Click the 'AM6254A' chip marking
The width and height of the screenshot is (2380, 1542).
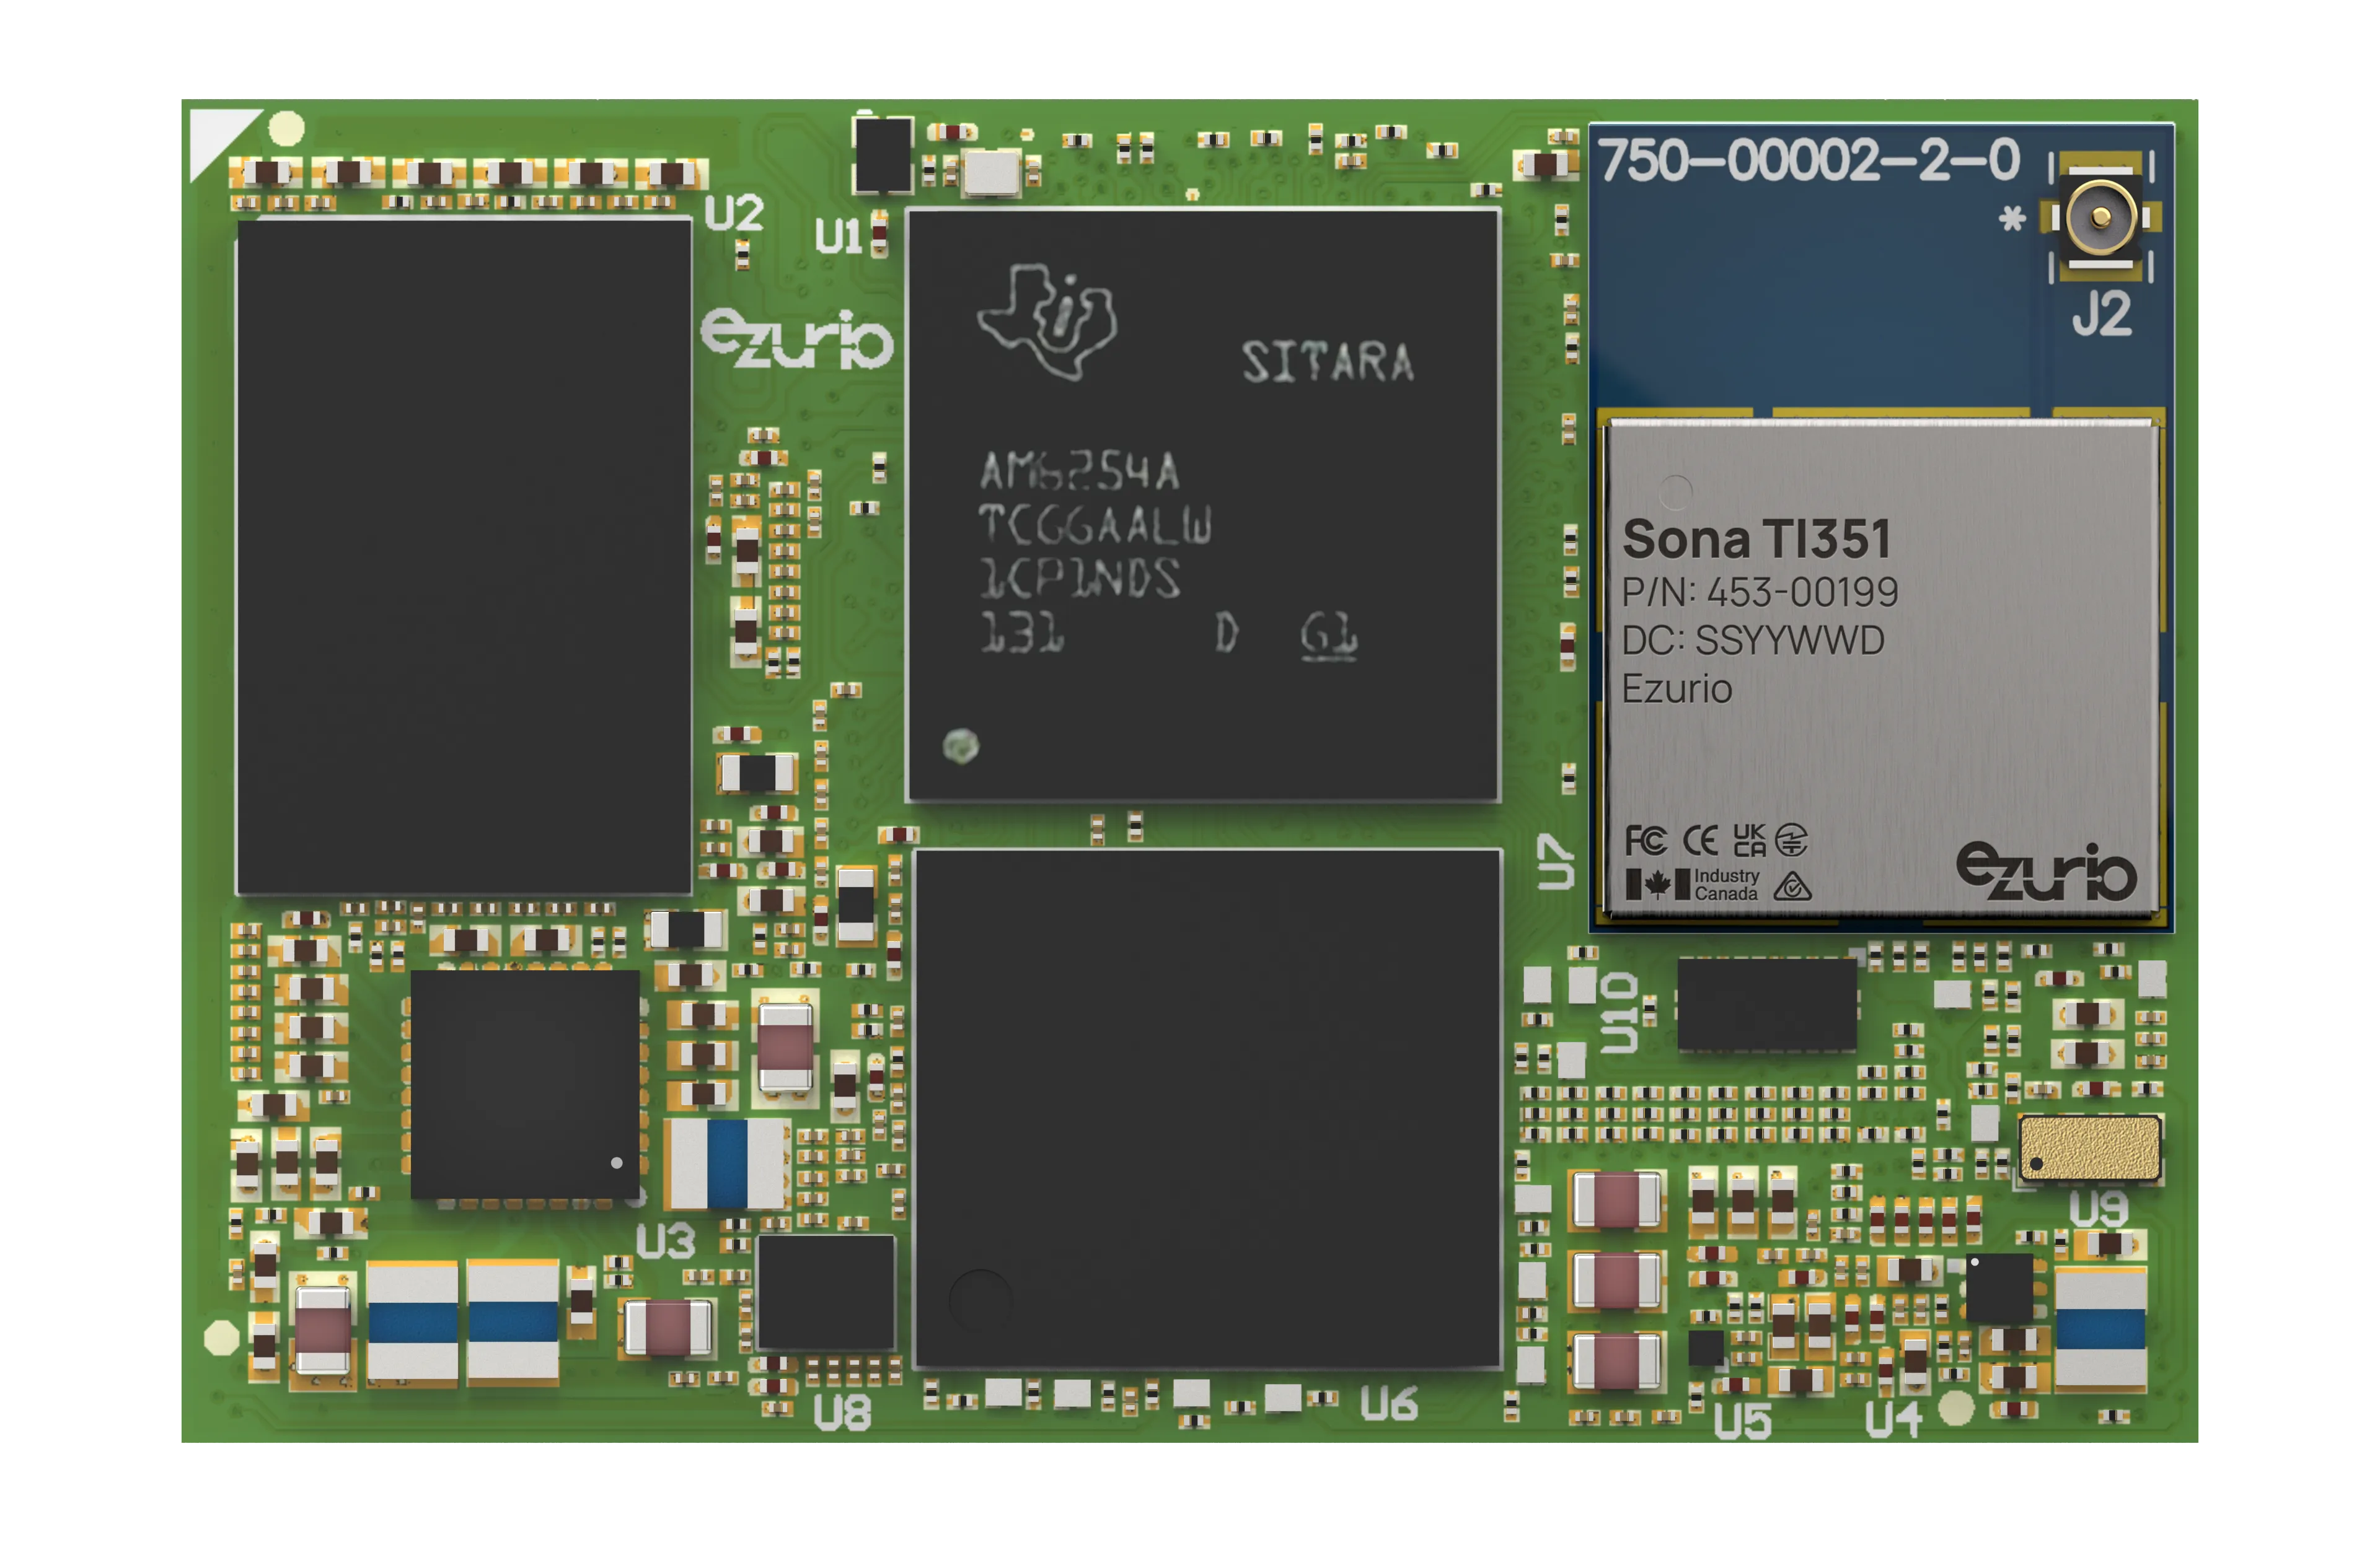pyautogui.click(x=1079, y=471)
